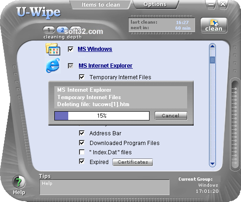Screen dimensions: 241x202
Task: Click the Internet Explorer logo icon
Action: coord(53,66)
